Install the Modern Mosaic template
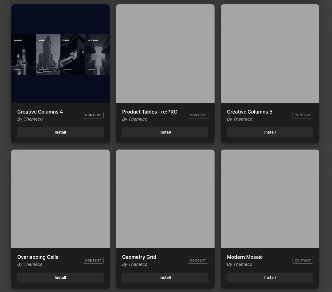The height and width of the screenshot is (292, 332). 270,278
